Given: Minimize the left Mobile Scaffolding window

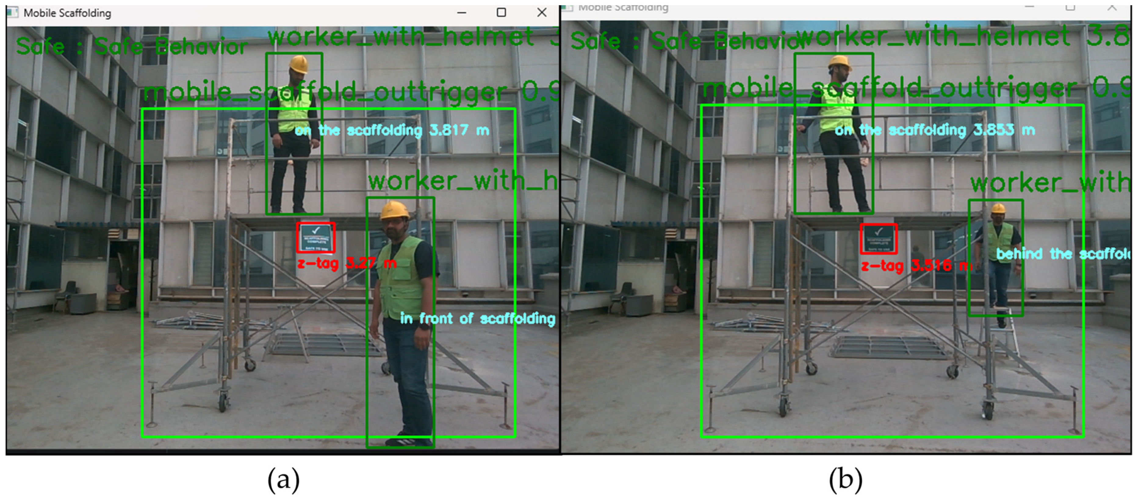Looking at the screenshot, I should [x=462, y=12].
